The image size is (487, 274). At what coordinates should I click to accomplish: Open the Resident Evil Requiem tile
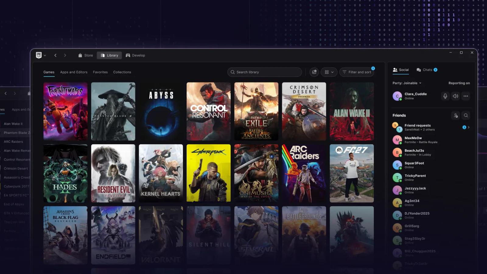pos(113,173)
